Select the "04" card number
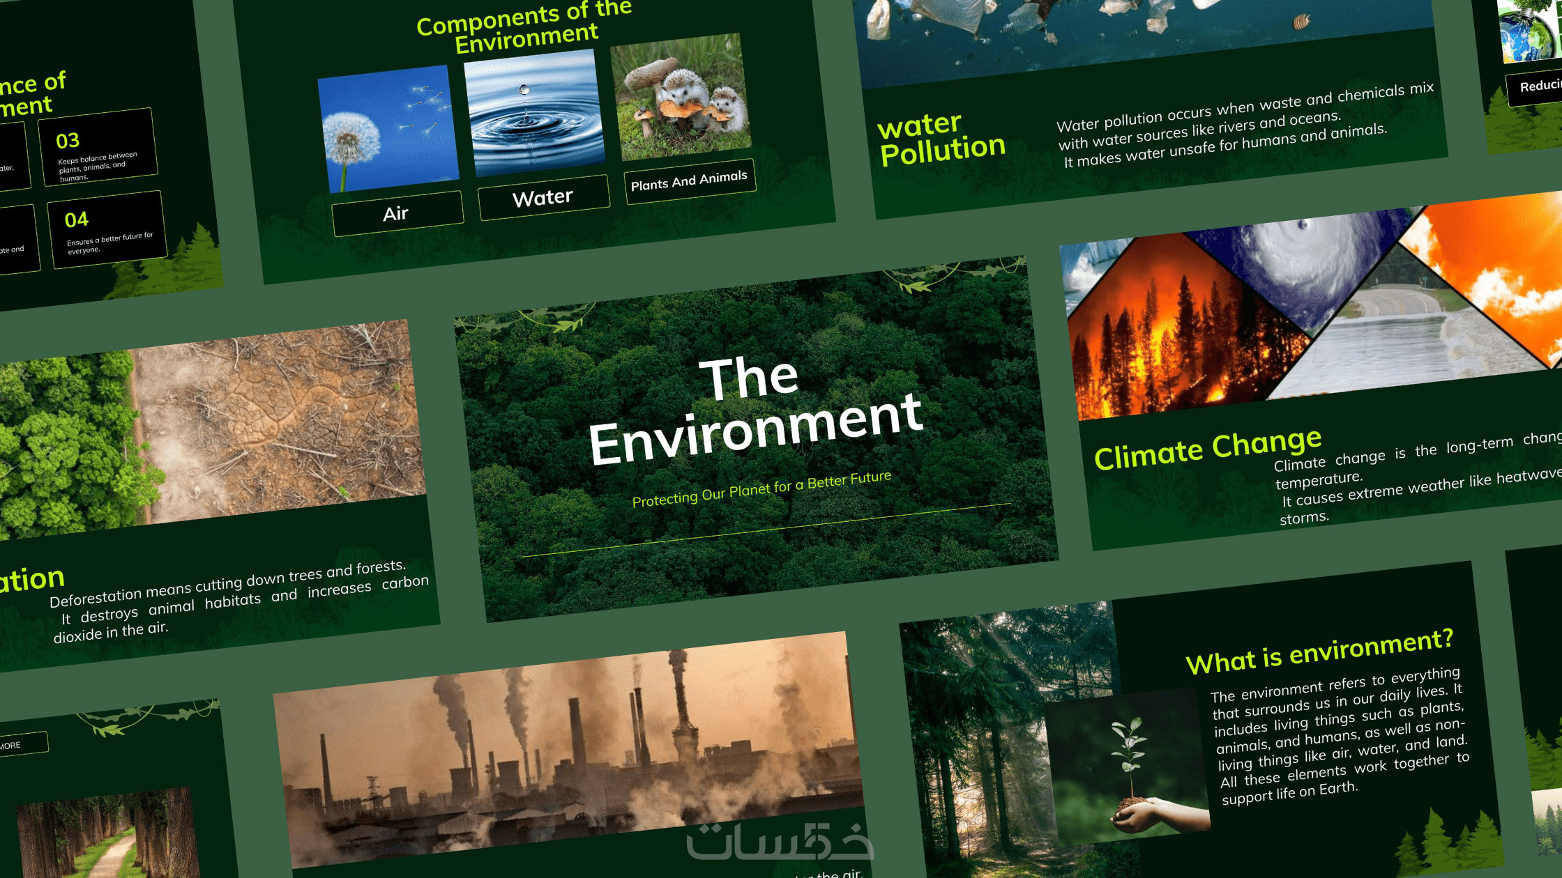Screen dimensions: 1562x878 pos(77,220)
